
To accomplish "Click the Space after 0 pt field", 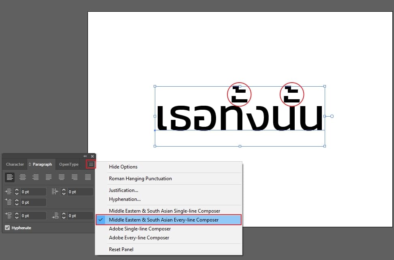I will (80, 215).
